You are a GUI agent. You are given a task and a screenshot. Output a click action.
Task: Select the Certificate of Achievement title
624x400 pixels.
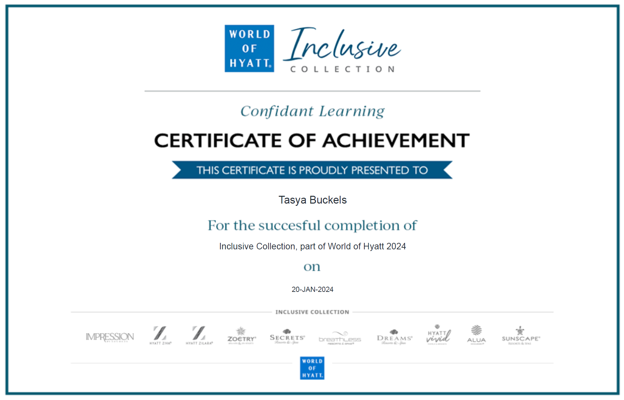[x=311, y=141]
